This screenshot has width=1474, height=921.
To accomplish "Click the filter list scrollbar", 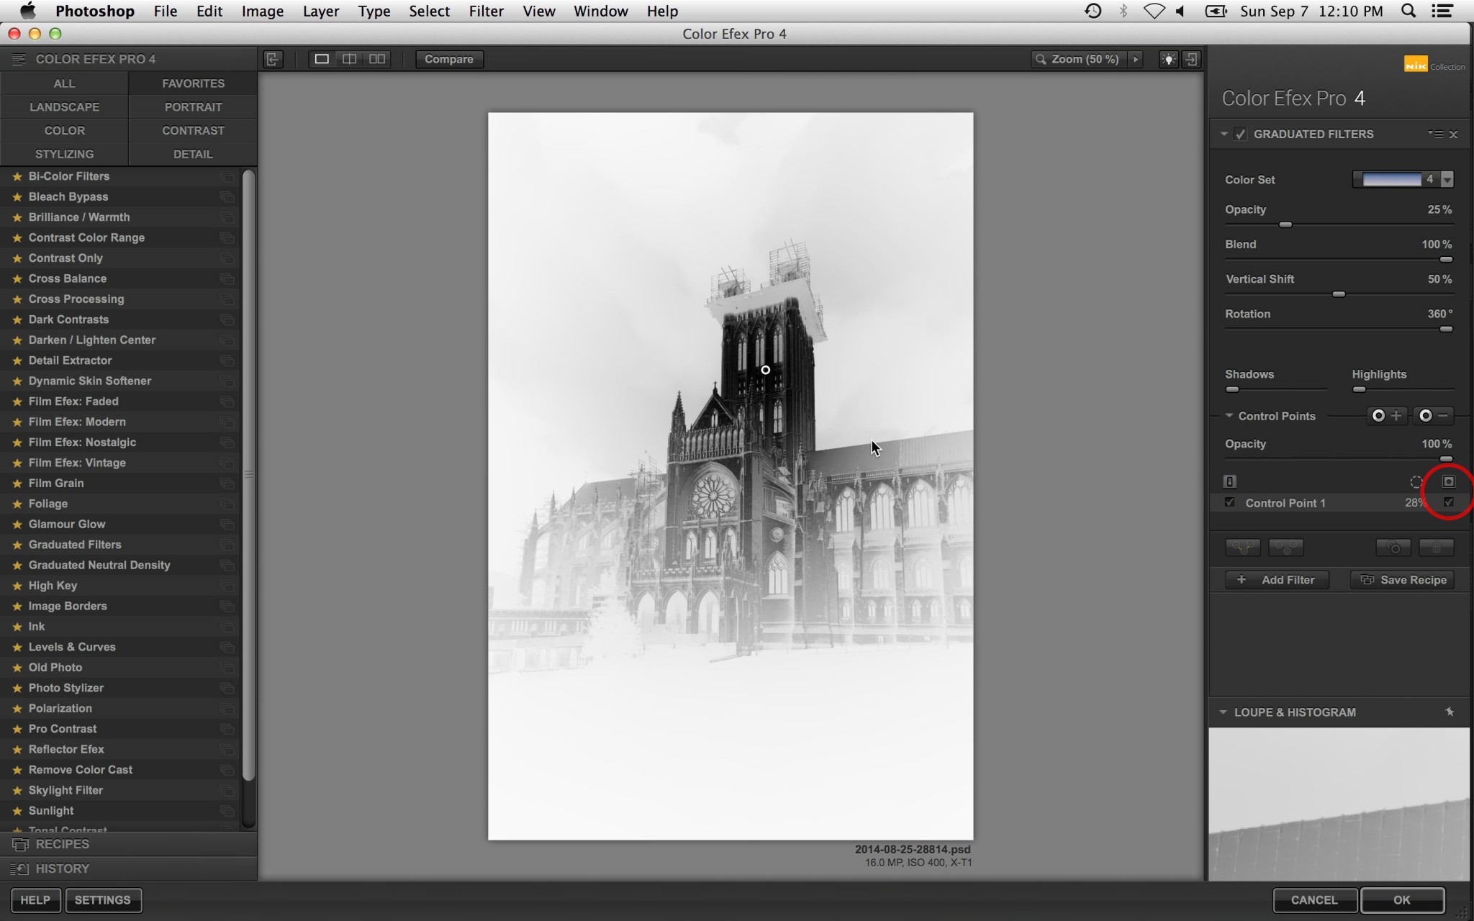I will (x=248, y=475).
